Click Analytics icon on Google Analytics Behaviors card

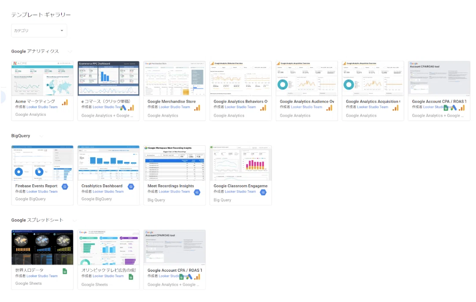click(x=263, y=108)
